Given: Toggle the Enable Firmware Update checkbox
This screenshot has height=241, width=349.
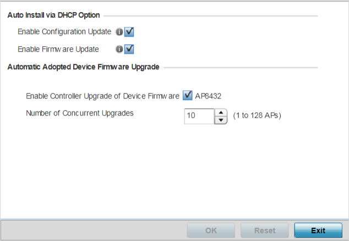Looking at the screenshot, I should 129,49.
